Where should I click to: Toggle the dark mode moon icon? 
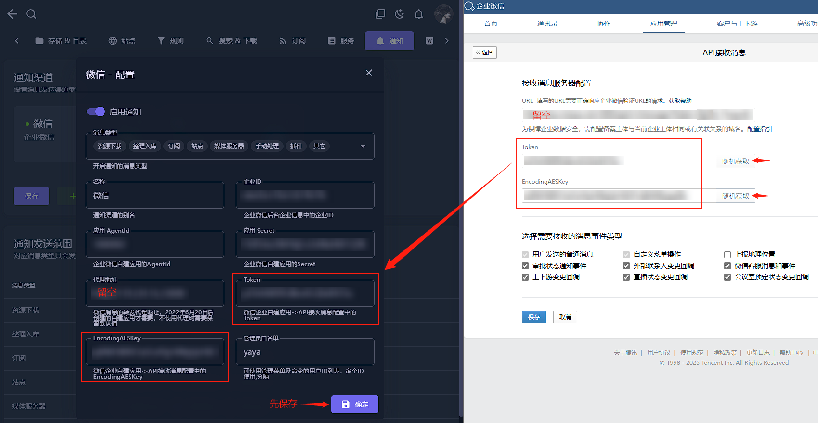399,14
